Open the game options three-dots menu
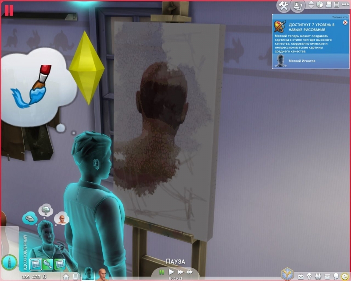Viewport: 351px width, 281px height. pyautogui.click(x=345, y=5)
